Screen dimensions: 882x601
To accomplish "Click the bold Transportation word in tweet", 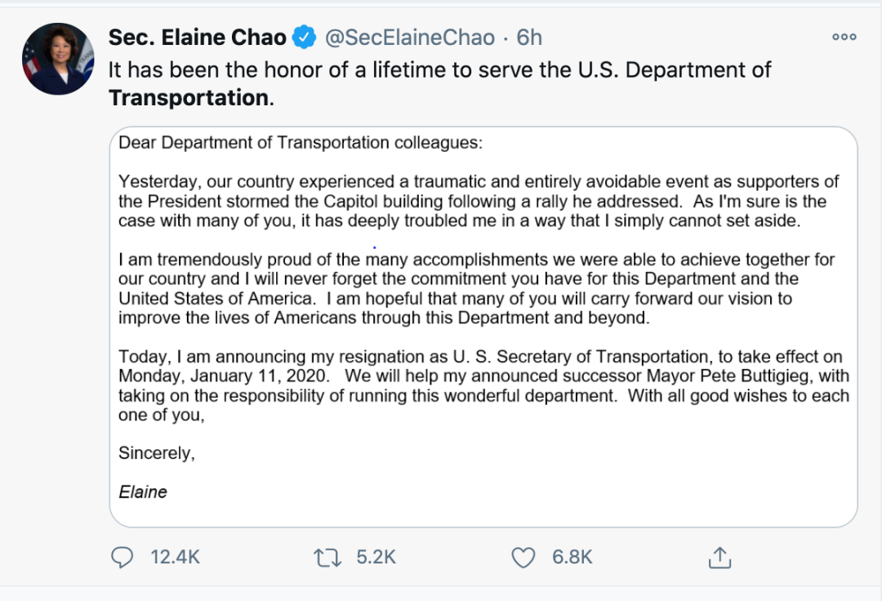I will click(x=189, y=98).
